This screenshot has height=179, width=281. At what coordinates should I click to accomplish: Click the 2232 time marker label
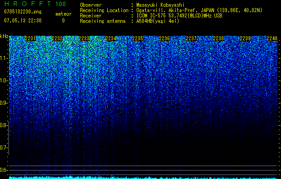57,38
